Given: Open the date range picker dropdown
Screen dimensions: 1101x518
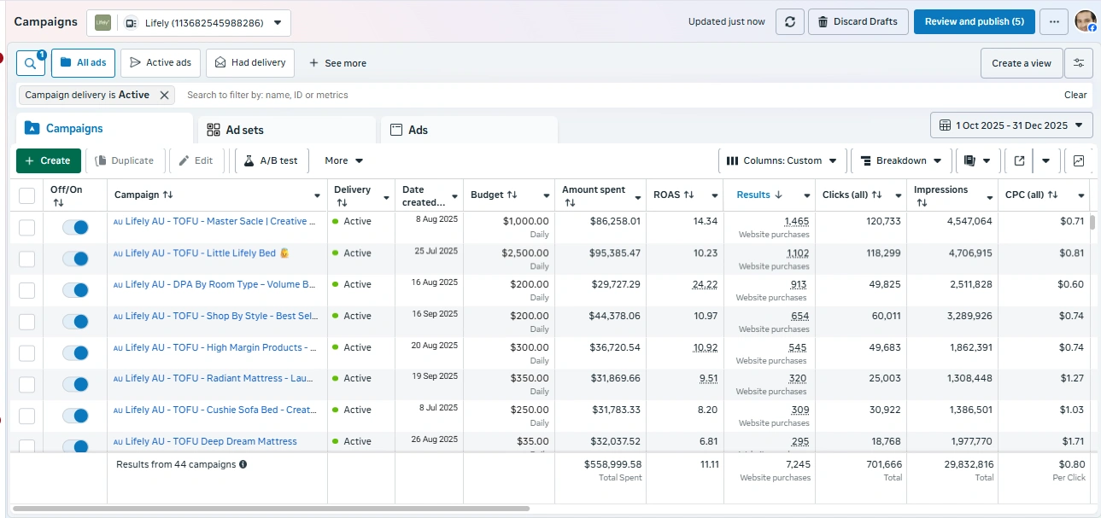Looking at the screenshot, I should click(x=1011, y=125).
